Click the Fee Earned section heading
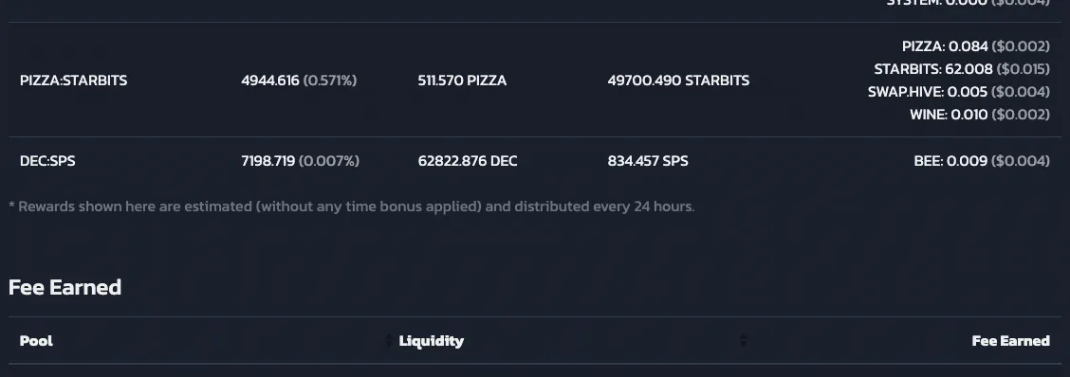 (65, 287)
